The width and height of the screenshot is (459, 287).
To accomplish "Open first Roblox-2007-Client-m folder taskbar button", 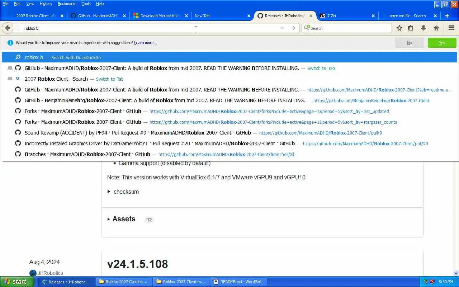I will click(124, 282).
